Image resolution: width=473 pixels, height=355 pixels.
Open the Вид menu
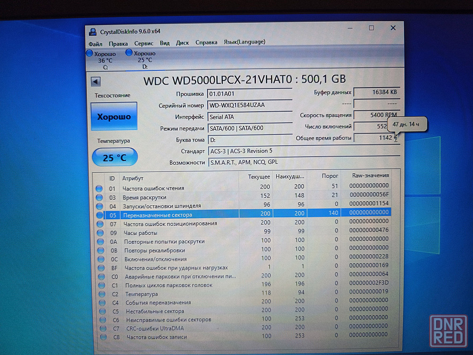click(165, 43)
